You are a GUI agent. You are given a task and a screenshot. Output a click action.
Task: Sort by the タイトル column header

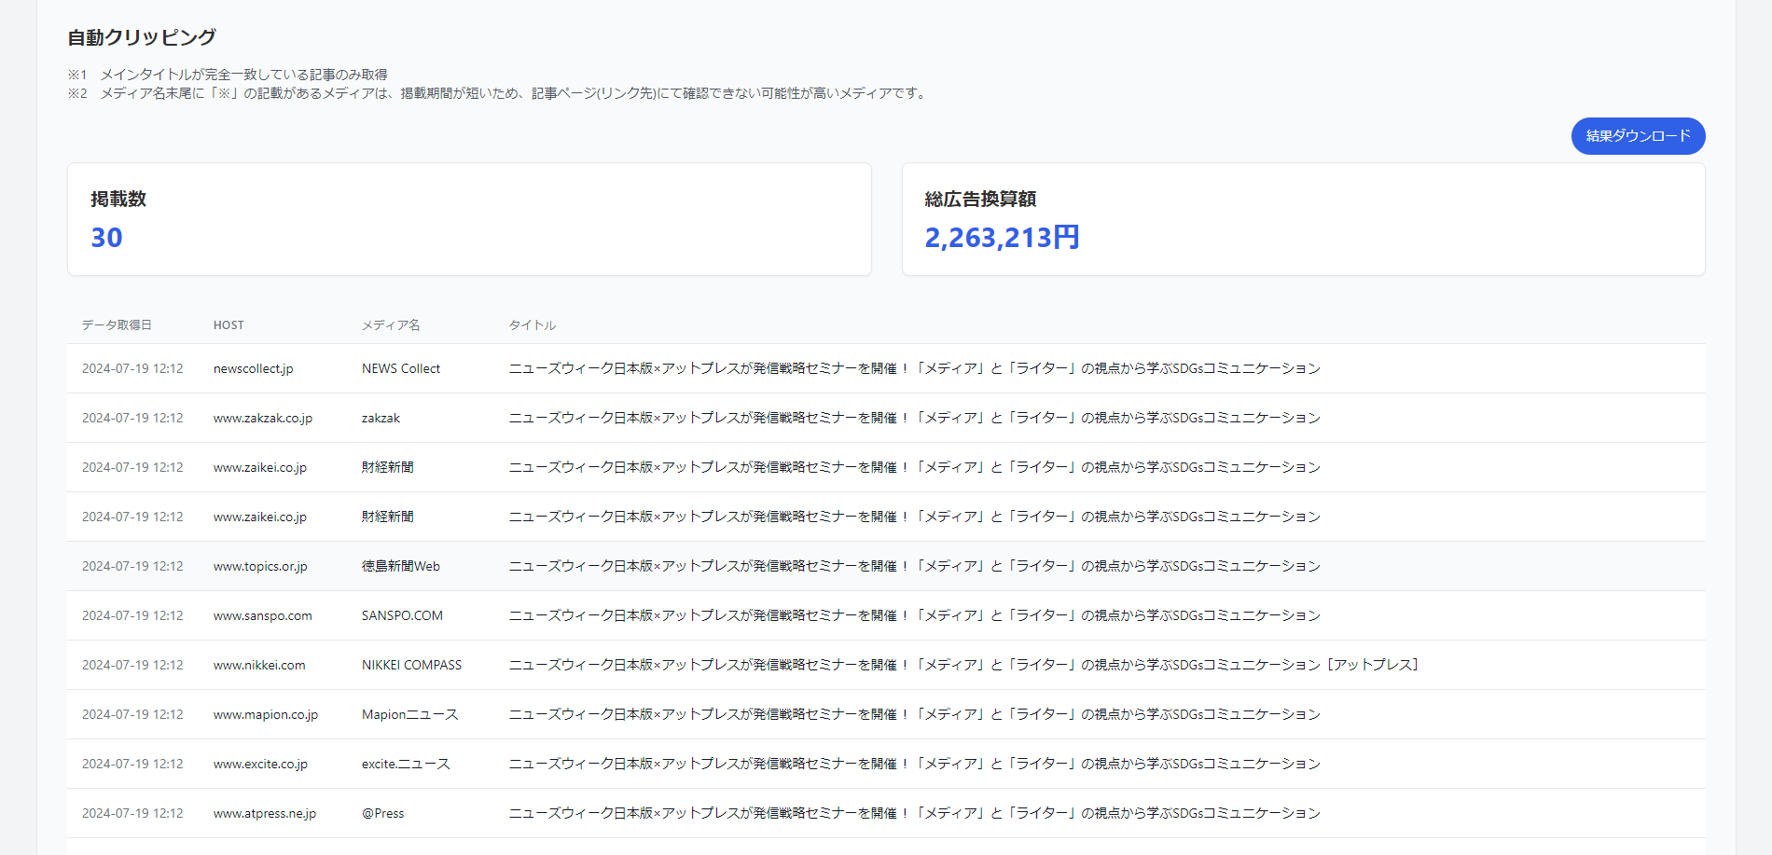[532, 324]
